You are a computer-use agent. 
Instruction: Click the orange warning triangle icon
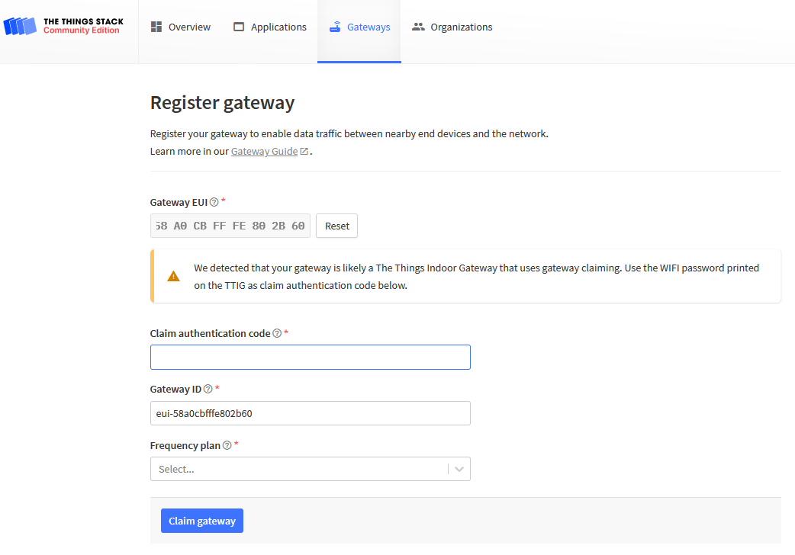173,276
